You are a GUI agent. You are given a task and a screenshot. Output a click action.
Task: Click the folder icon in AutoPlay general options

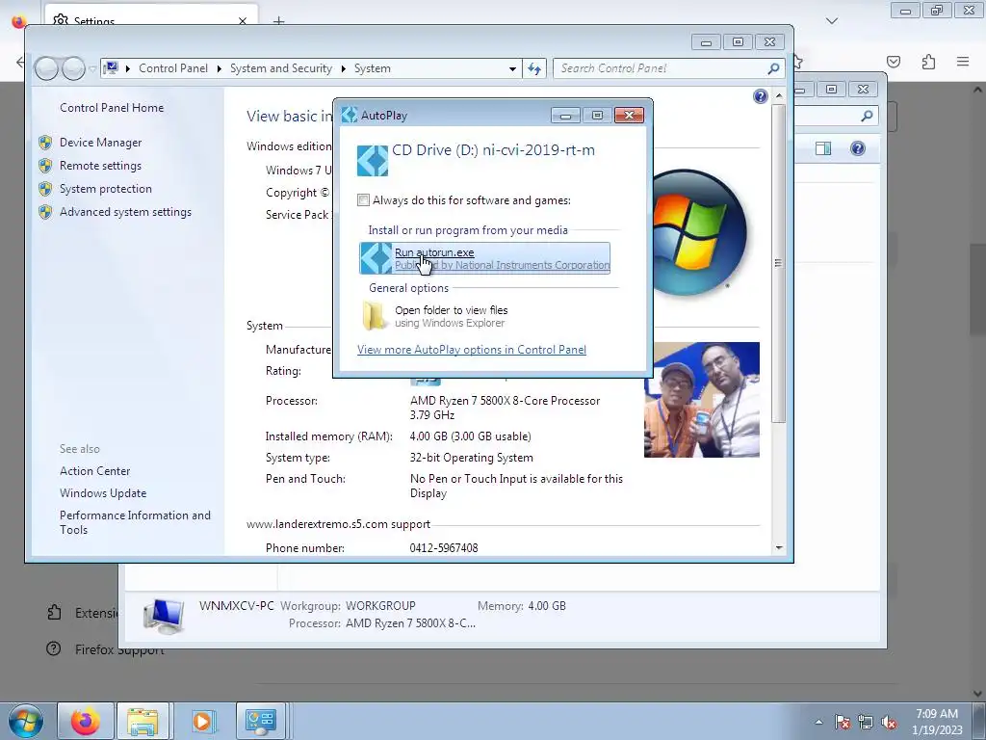coord(375,316)
